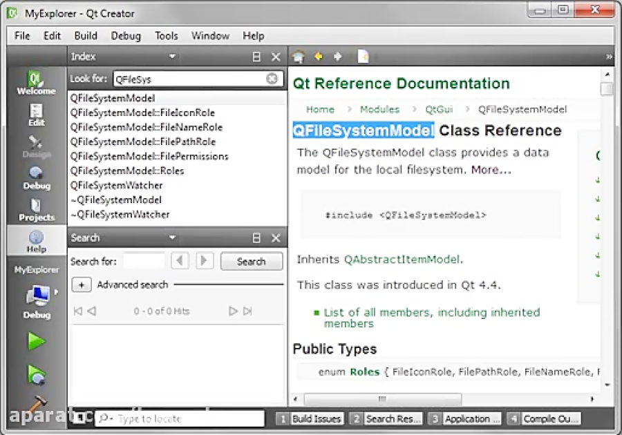This screenshot has height=435, width=622.
Task: Show Build Issues output pane
Action: (x=310, y=418)
